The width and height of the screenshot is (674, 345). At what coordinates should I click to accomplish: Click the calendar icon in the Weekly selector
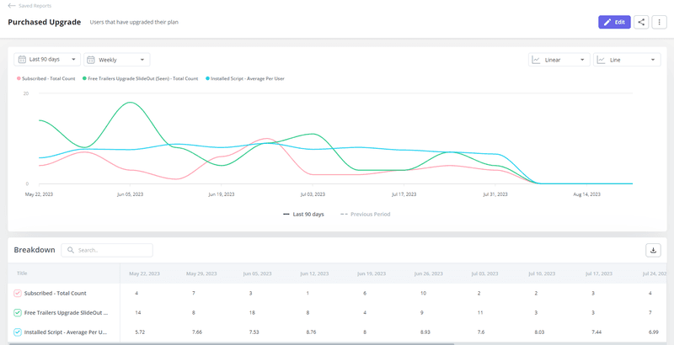tap(91, 60)
